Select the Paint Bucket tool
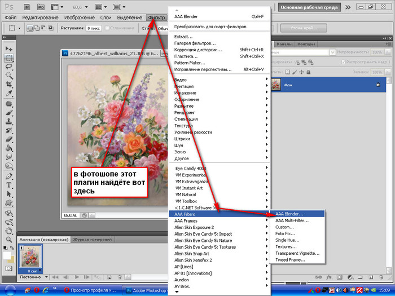395x296 pixels. [9, 148]
